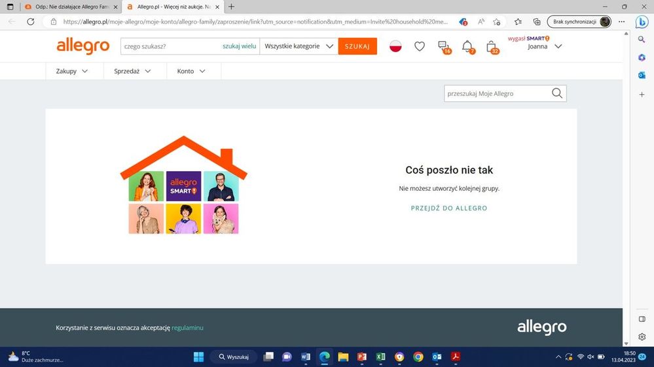Open Edge read aloud icon

tap(481, 22)
